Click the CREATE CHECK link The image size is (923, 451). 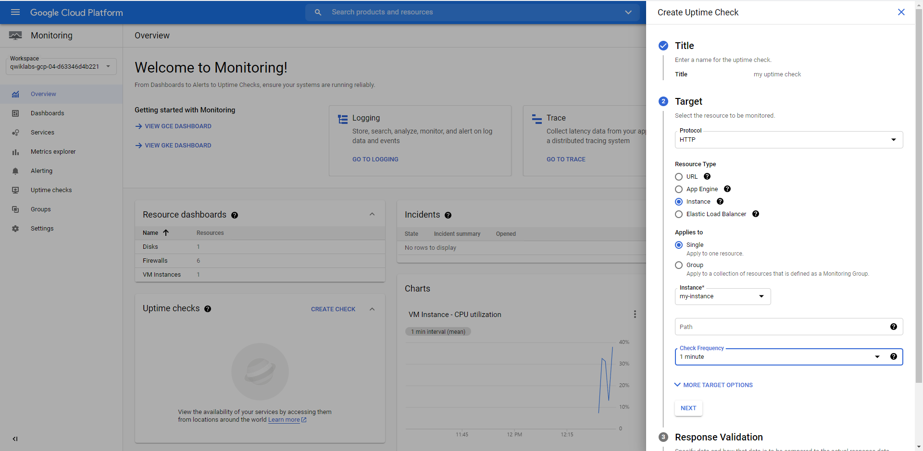(333, 309)
